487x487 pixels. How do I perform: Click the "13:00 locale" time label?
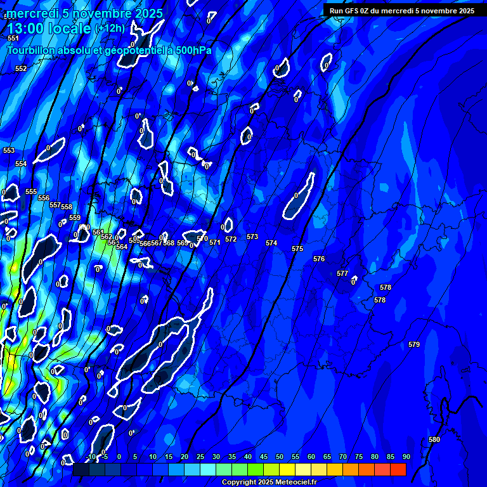(x=49, y=29)
